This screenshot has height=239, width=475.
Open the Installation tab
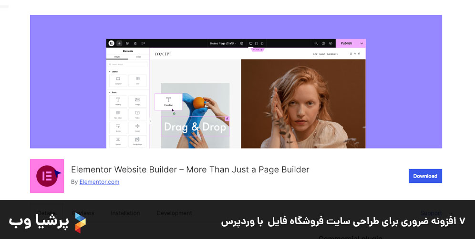[125, 213]
